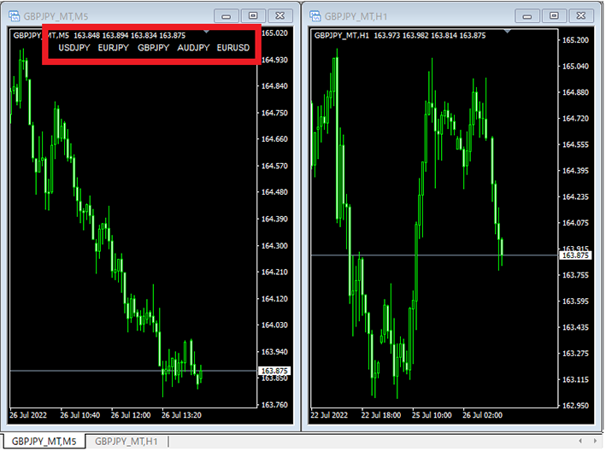Choose the EURUSD symbol button on the M5 chart
The width and height of the screenshot is (606, 451).
(233, 48)
